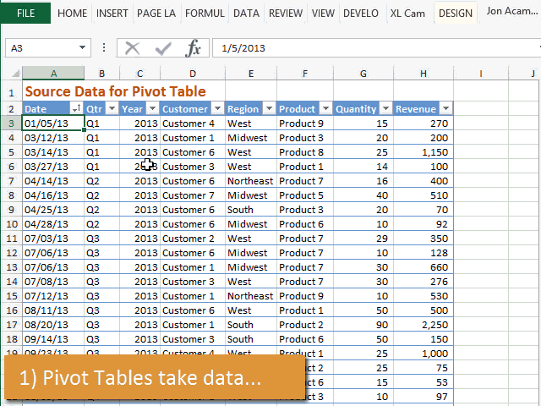Select column D header
The width and height of the screenshot is (541, 406).
point(193,74)
